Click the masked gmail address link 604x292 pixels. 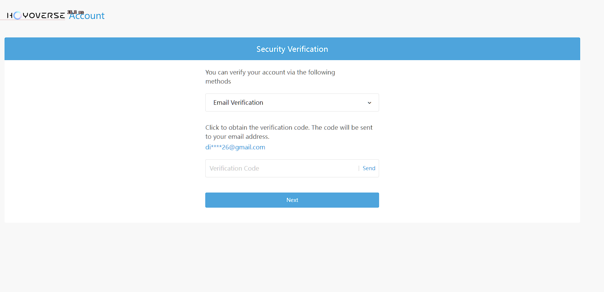pyautogui.click(x=235, y=147)
